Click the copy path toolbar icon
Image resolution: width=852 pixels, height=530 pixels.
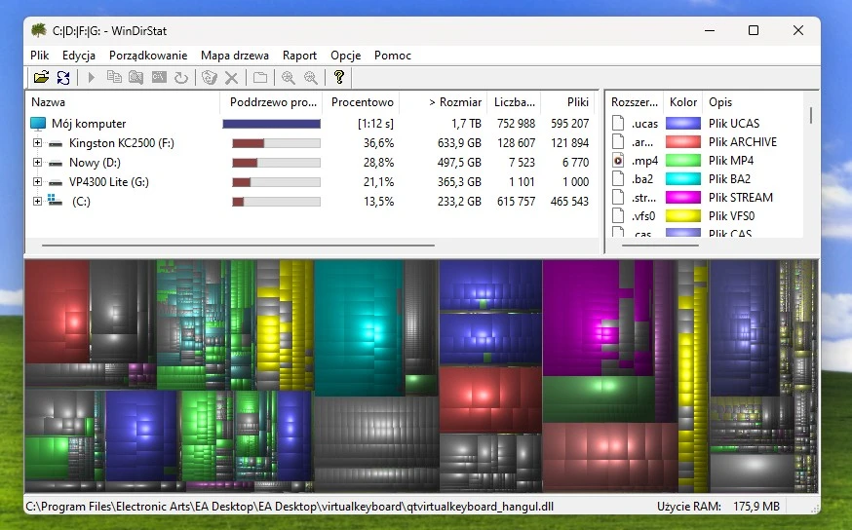114,78
